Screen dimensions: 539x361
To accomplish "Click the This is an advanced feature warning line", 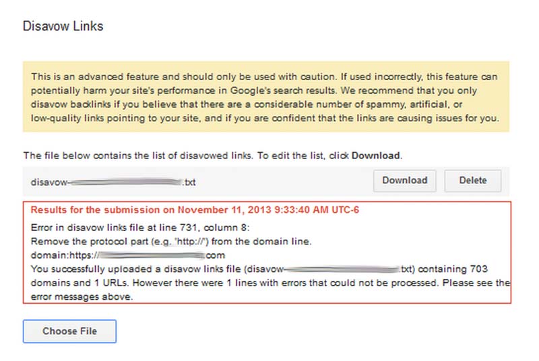I will (x=264, y=77).
